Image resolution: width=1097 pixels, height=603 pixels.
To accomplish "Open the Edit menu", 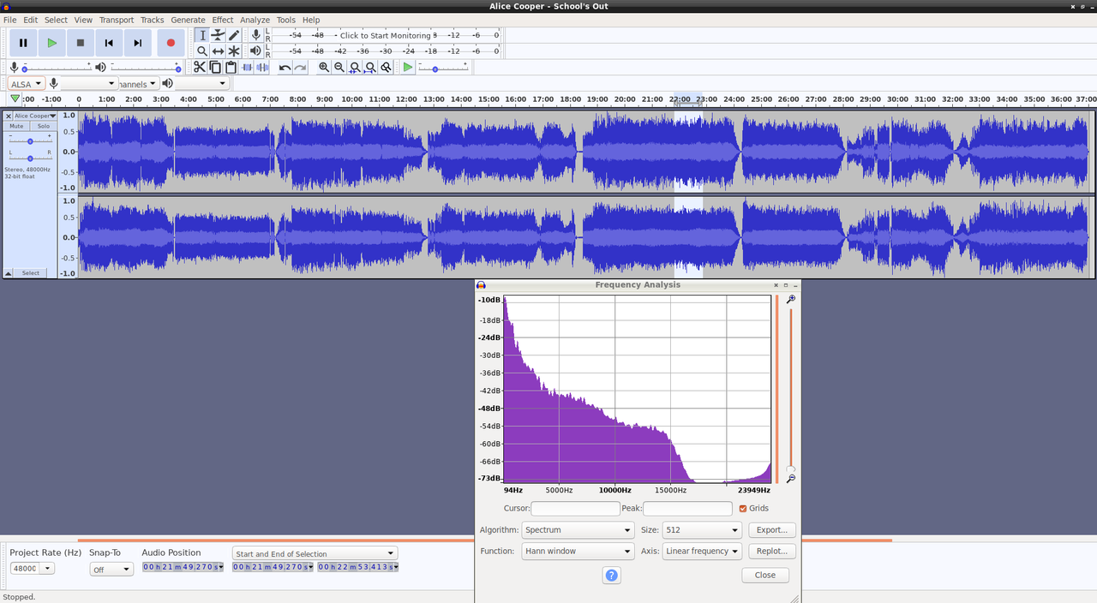I will [31, 20].
